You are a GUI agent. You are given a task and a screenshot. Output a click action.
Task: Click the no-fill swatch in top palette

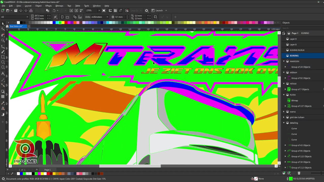(18, 22)
